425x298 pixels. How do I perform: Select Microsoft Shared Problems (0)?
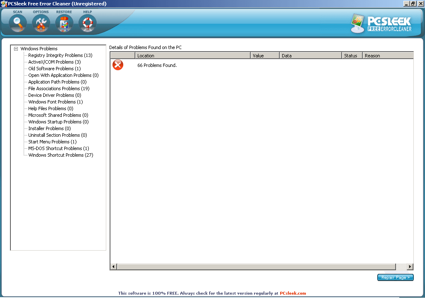[x=58, y=115]
